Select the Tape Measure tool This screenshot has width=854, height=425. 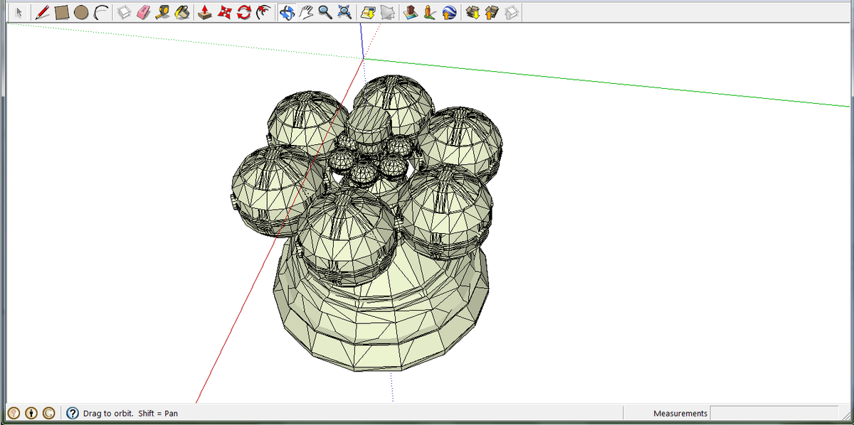pyautogui.click(x=163, y=12)
